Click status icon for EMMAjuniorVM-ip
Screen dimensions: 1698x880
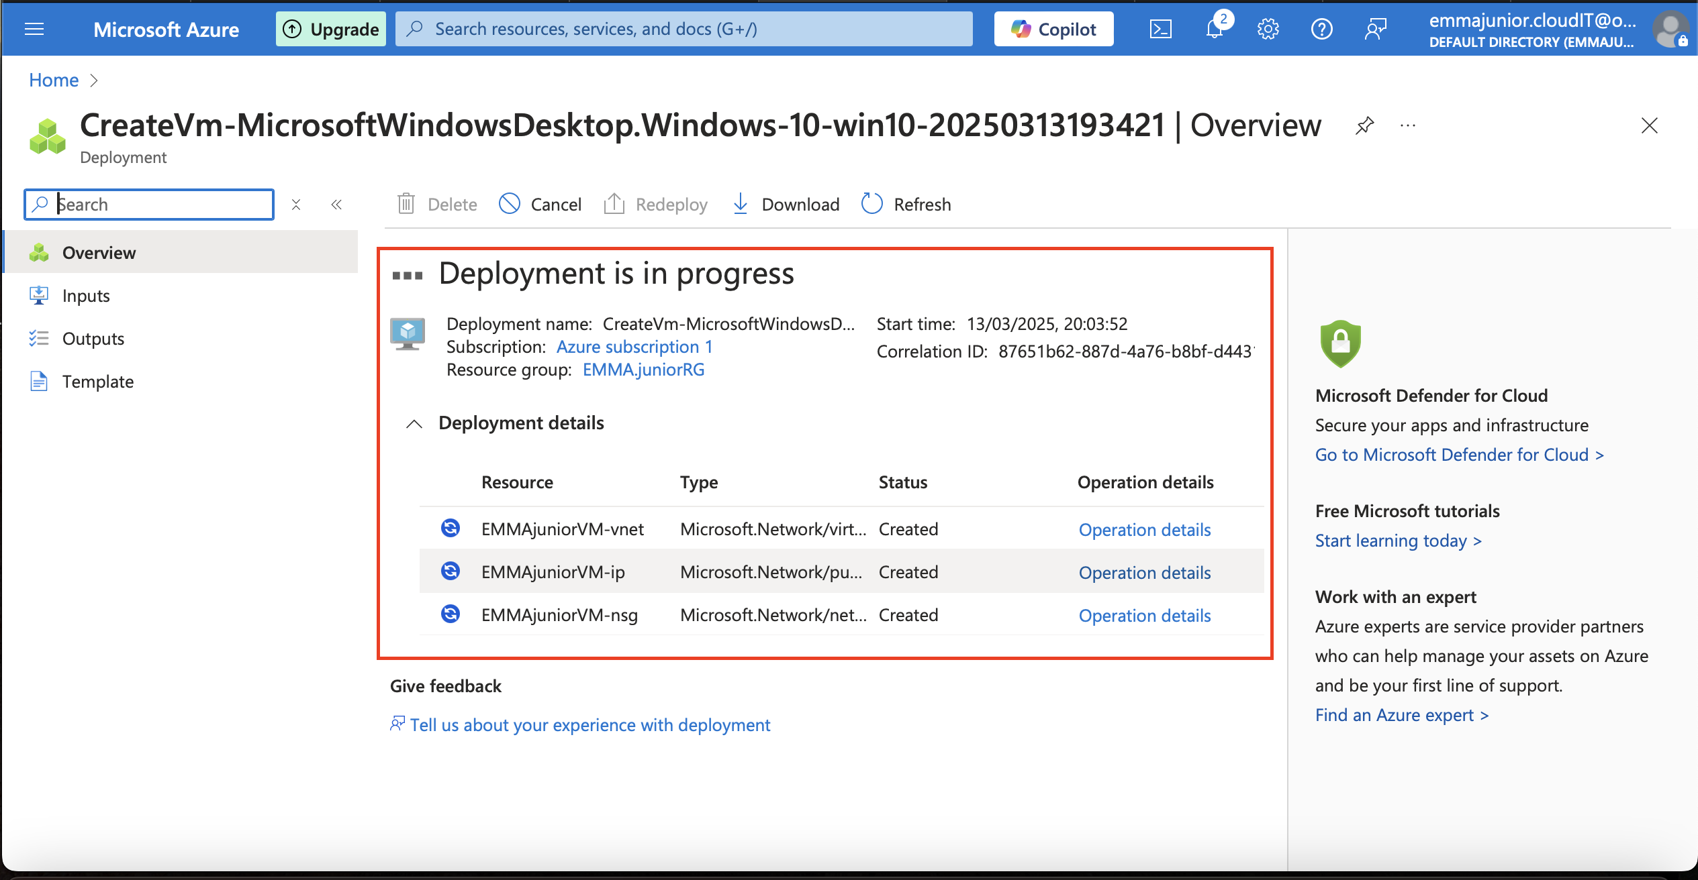(451, 571)
